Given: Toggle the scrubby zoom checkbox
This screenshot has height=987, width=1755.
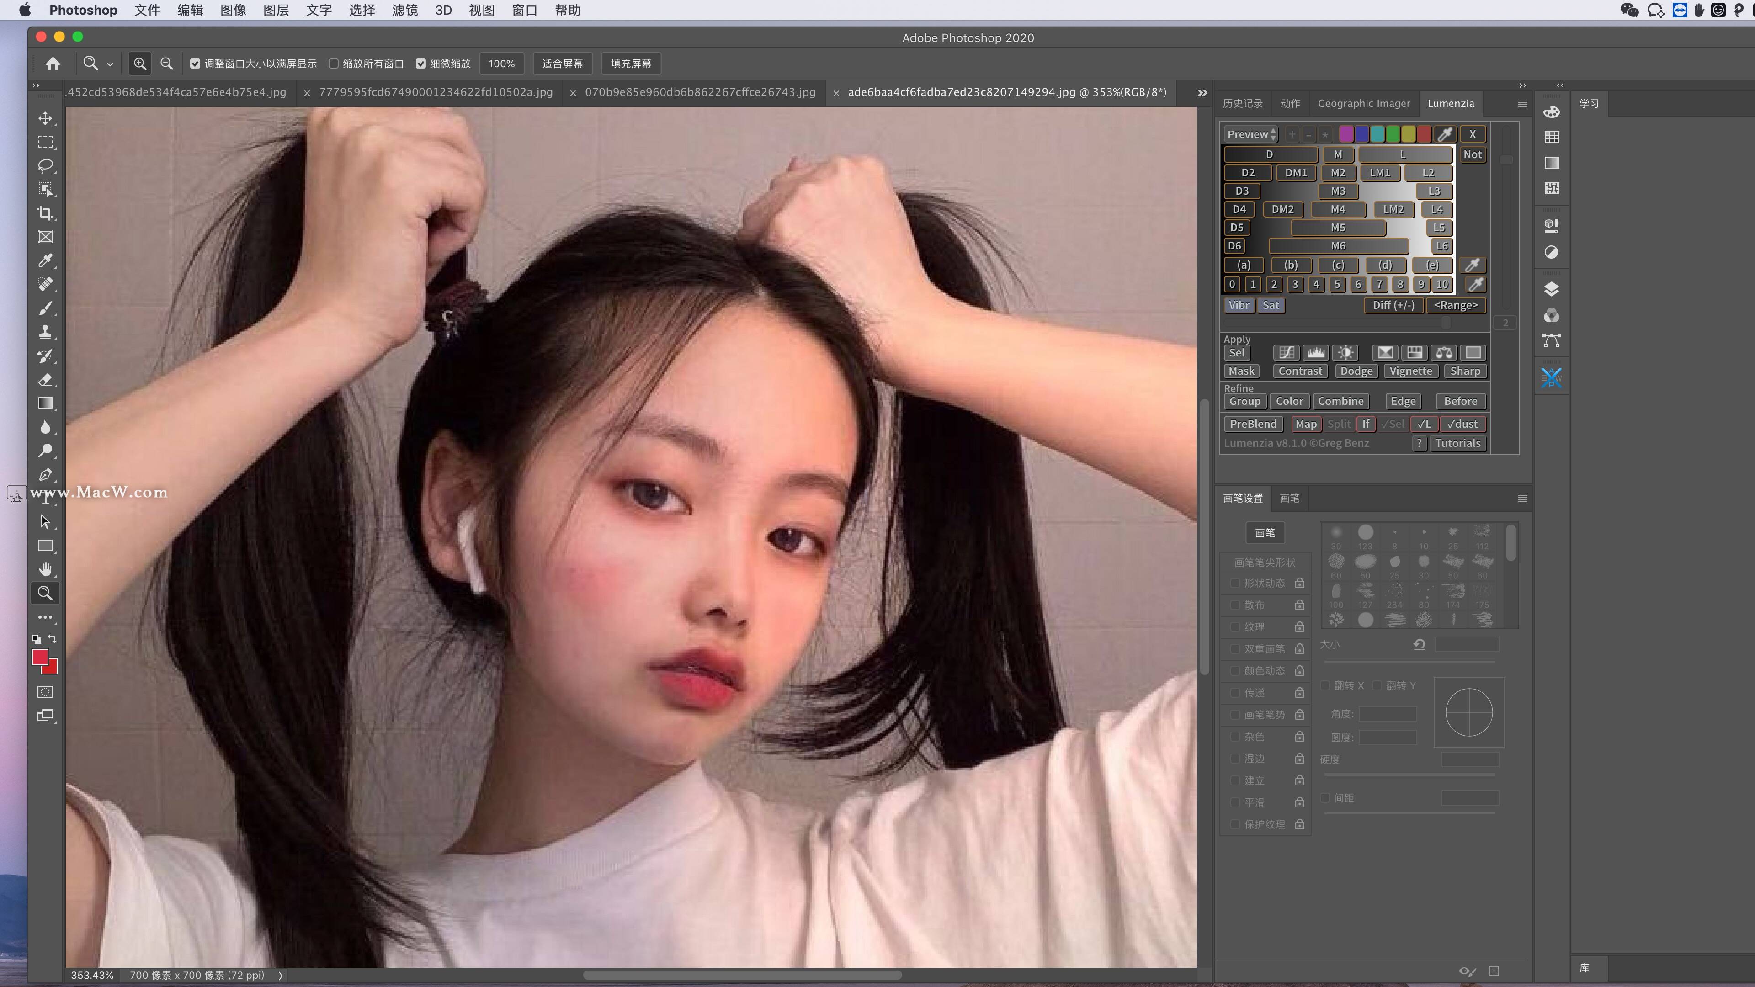Looking at the screenshot, I should (x=421, y=64).
